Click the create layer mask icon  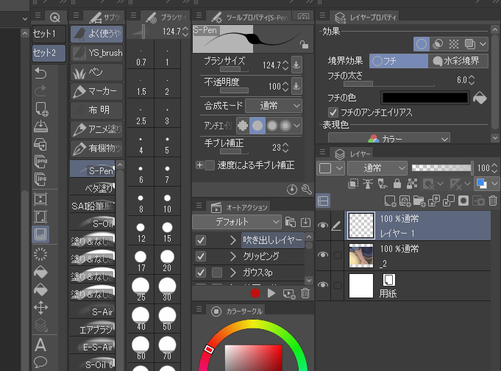(463, 201)
